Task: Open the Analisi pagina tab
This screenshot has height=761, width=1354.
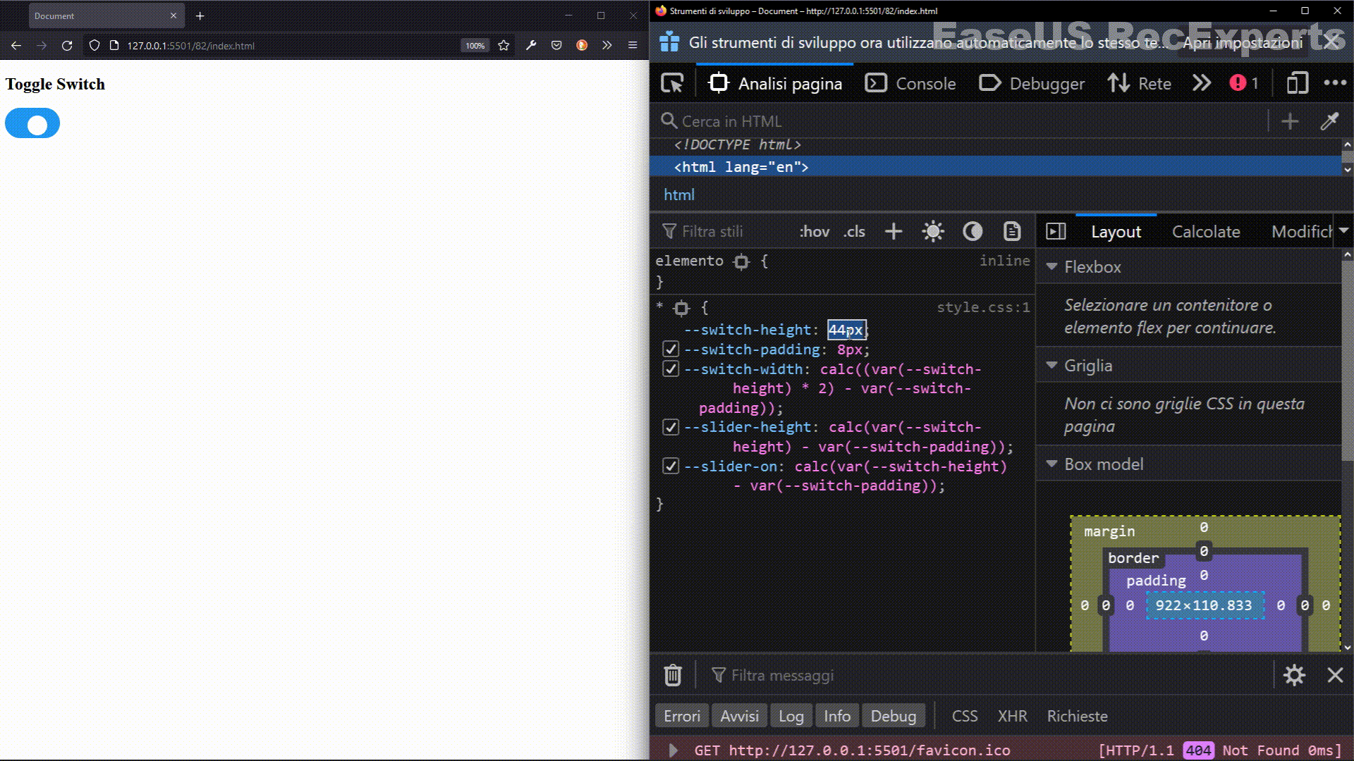Action: tap(775, 83)
